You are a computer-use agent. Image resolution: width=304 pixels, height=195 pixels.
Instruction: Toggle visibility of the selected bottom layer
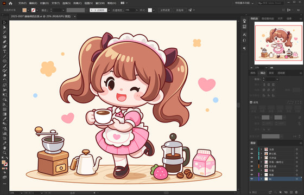252,179
